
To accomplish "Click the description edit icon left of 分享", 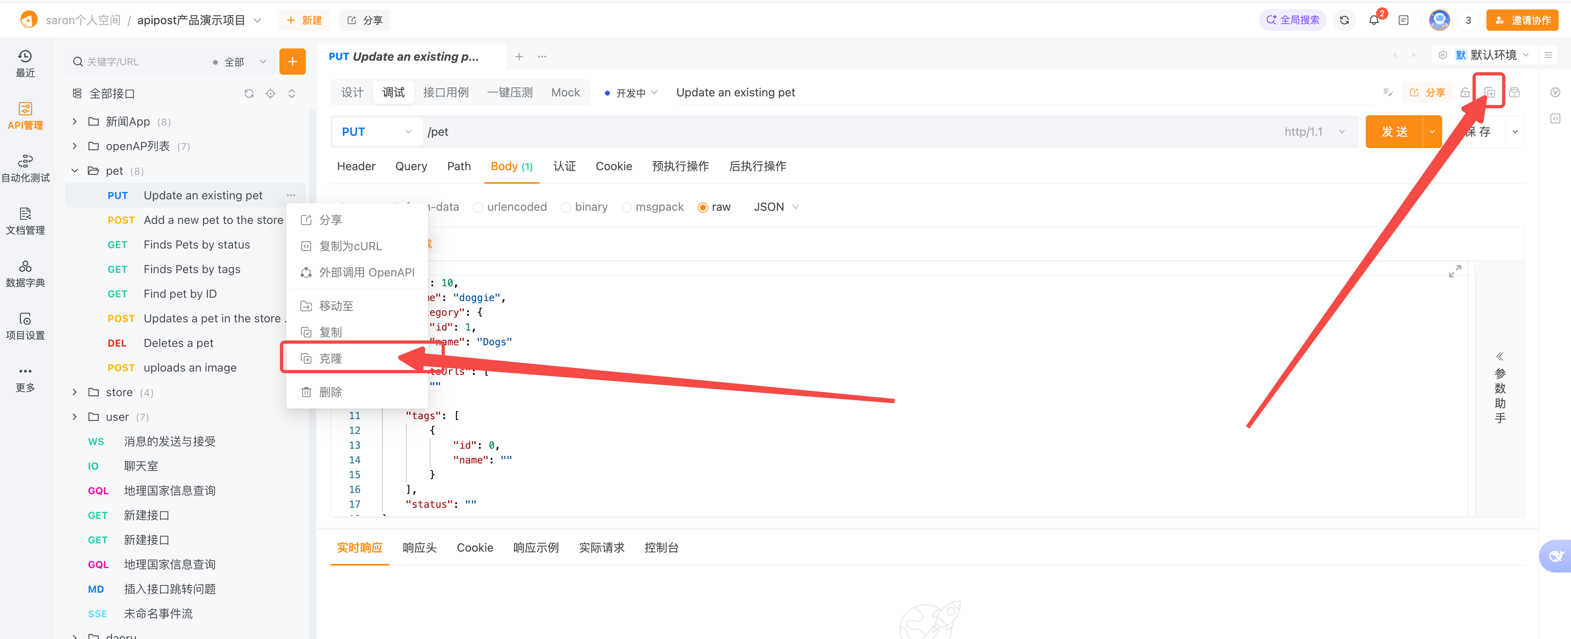I will coord(1388,92).
